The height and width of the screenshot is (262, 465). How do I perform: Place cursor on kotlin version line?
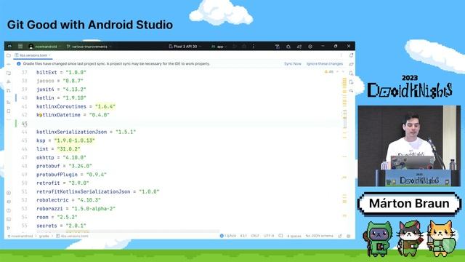coord(61,98)
